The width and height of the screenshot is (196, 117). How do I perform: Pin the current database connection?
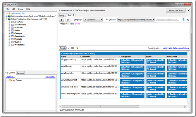coord(183,20)
